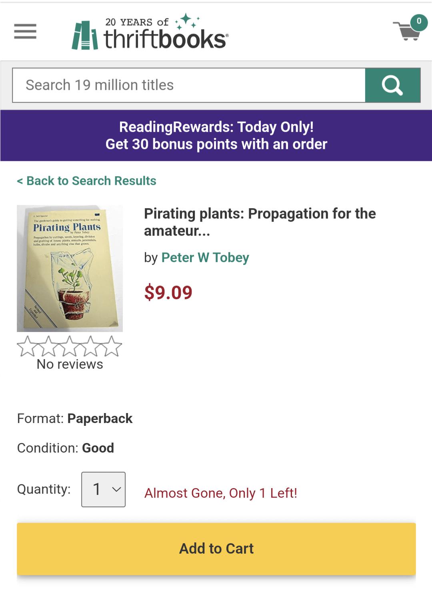Click the ReadingRewards promo banner

[216, 135]
